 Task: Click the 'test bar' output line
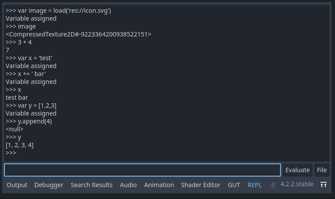click(x=17, y=98)
